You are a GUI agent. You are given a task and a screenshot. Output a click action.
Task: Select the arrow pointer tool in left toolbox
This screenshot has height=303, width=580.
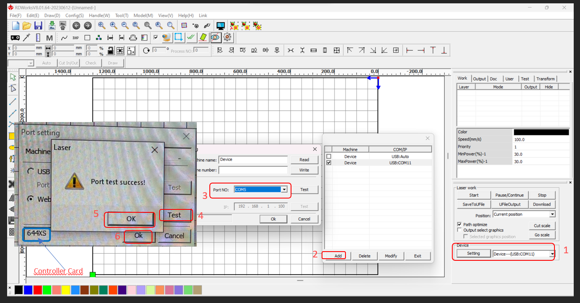pos(13,77)
